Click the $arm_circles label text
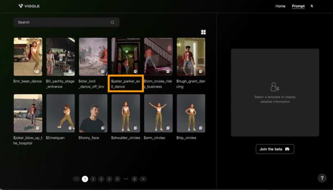The image size is (333, 190). 154,138
